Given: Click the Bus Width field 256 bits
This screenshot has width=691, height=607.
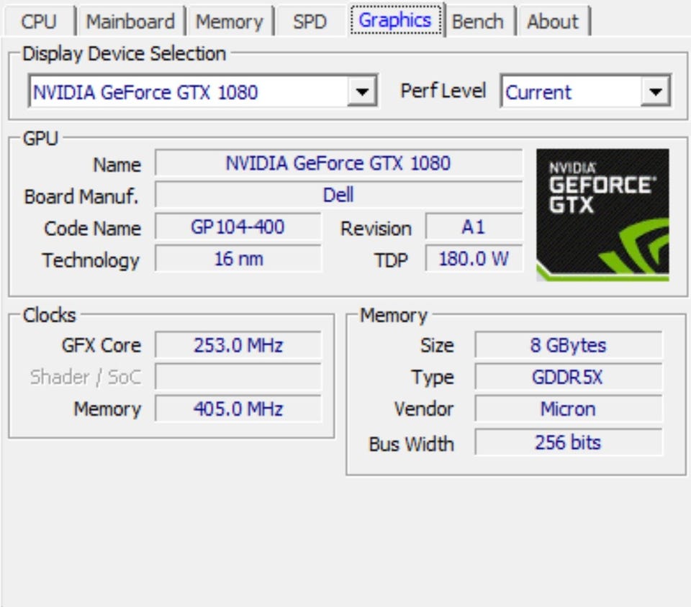Looking at the screenshot, I should pyautogui.click(x=568, y=442).
